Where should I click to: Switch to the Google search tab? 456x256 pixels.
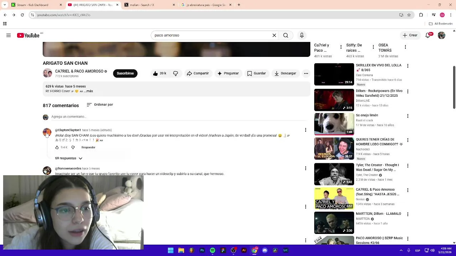(206, 5)
